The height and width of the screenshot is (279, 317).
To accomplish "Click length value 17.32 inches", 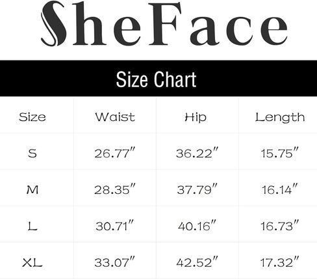I will click(279, 262).
